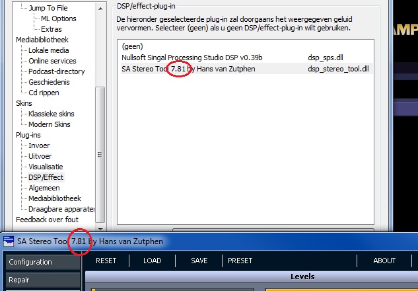The image size is (418, 291).
Task: Open Klassieke skins page
Action: (52, 114)
